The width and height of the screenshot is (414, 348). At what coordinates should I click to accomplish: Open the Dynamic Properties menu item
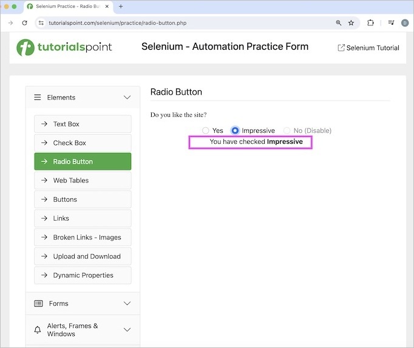pos(83,275)
